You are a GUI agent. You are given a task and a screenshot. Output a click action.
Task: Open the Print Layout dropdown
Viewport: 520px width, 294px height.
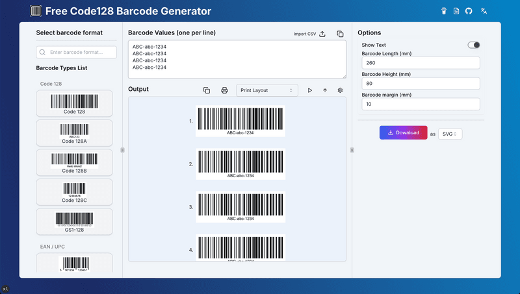[267, 90]
